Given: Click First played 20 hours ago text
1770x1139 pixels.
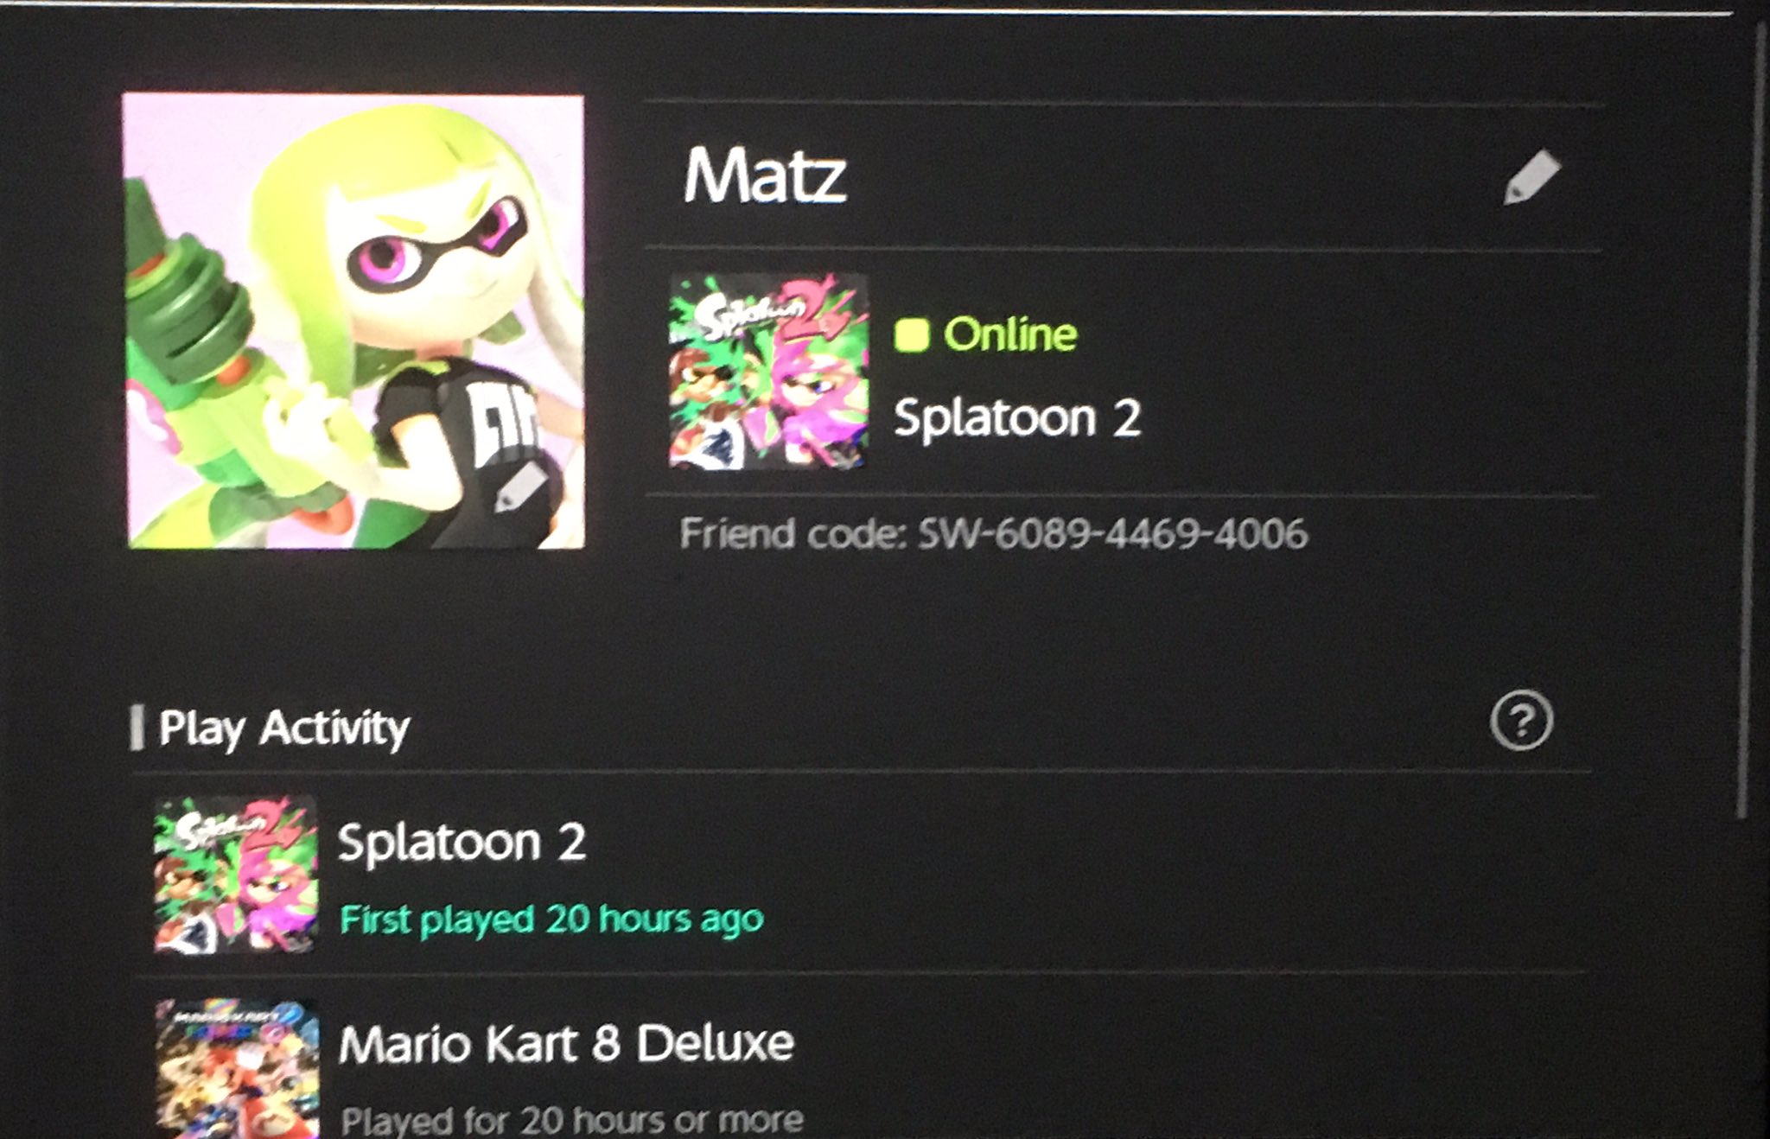Looking at the screenshot, I should coord(552,919).
